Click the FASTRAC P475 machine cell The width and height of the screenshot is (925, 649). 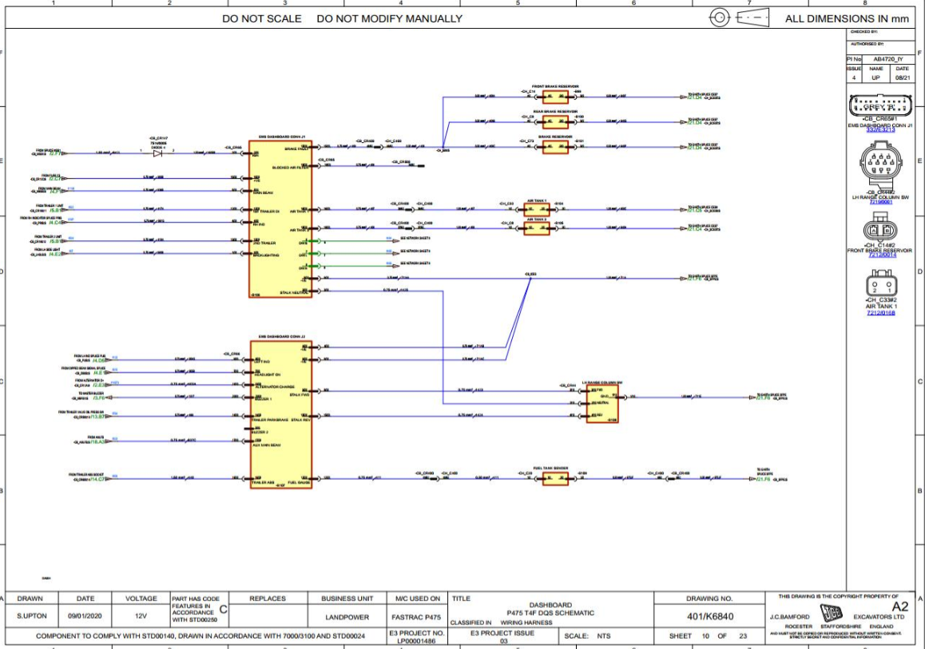(416, 617)
